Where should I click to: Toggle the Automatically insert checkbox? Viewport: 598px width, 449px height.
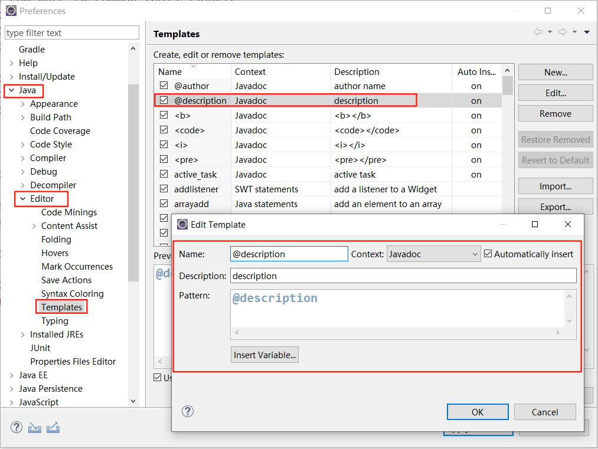coord(488,254)
